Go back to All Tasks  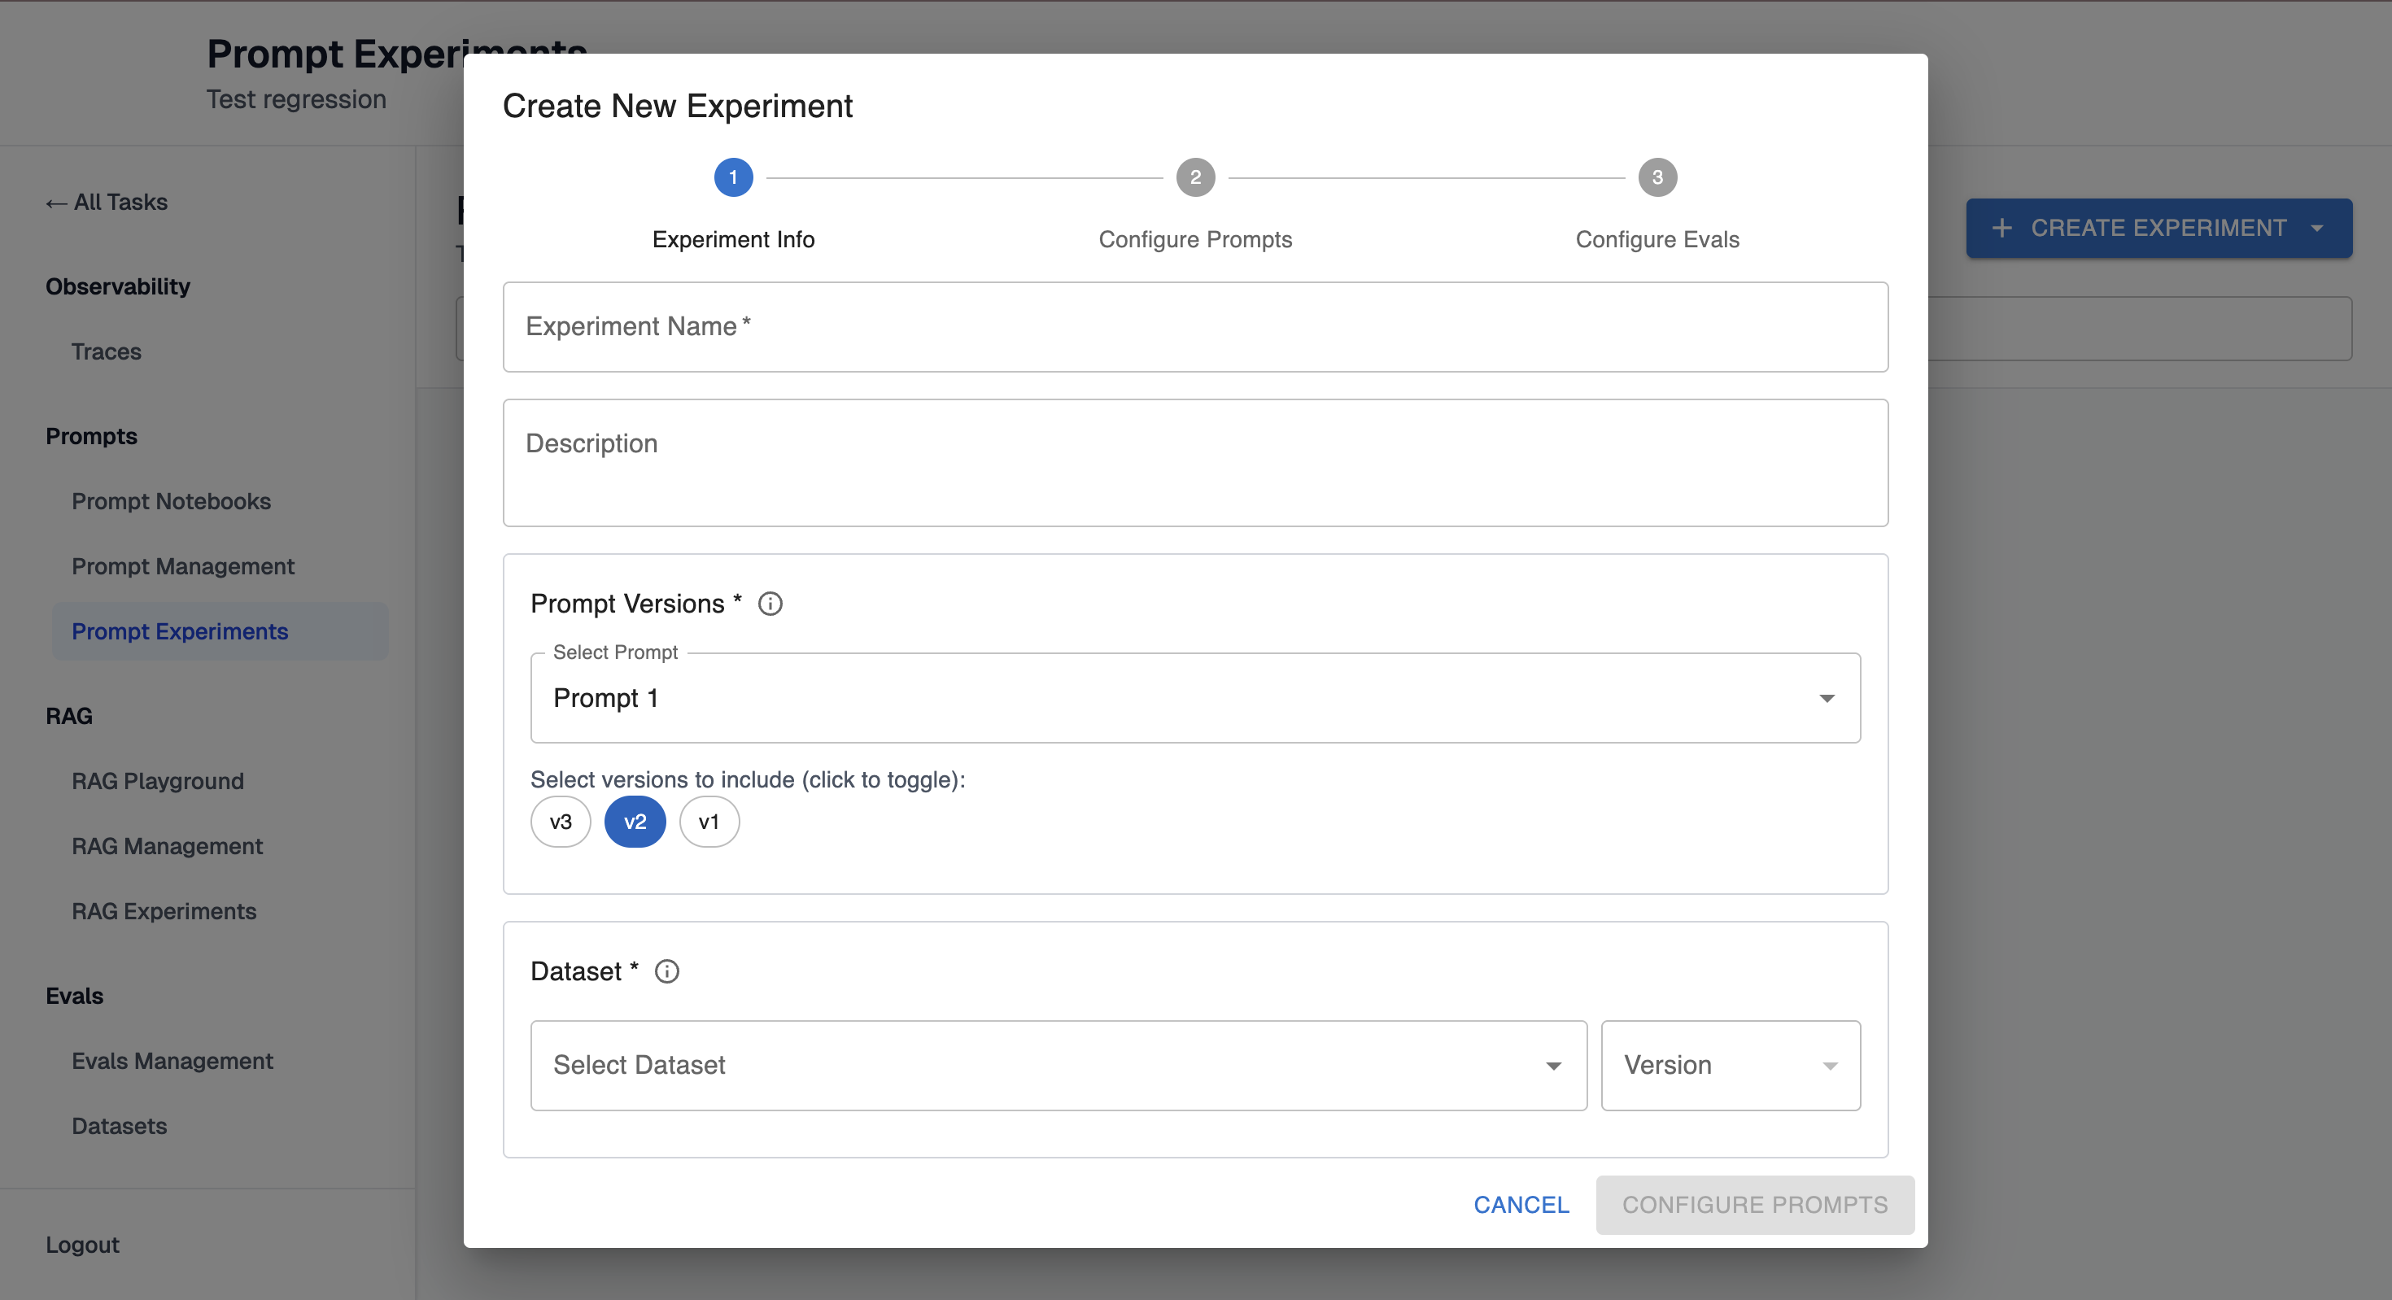click(x=107, y=203)
